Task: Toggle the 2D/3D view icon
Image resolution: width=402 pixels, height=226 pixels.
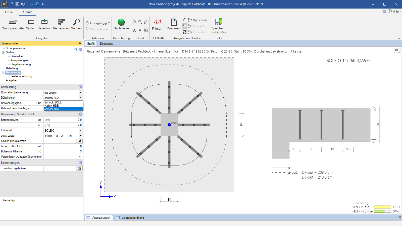Action: [397, 51]
